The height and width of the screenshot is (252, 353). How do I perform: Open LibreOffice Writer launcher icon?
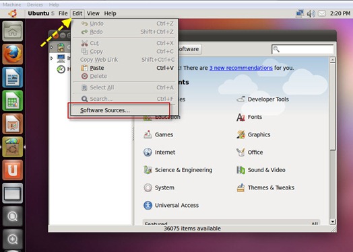[13, 77]
